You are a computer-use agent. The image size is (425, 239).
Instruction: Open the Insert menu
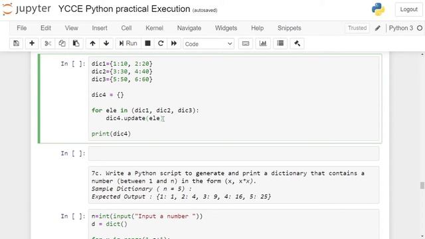[100, 28]
